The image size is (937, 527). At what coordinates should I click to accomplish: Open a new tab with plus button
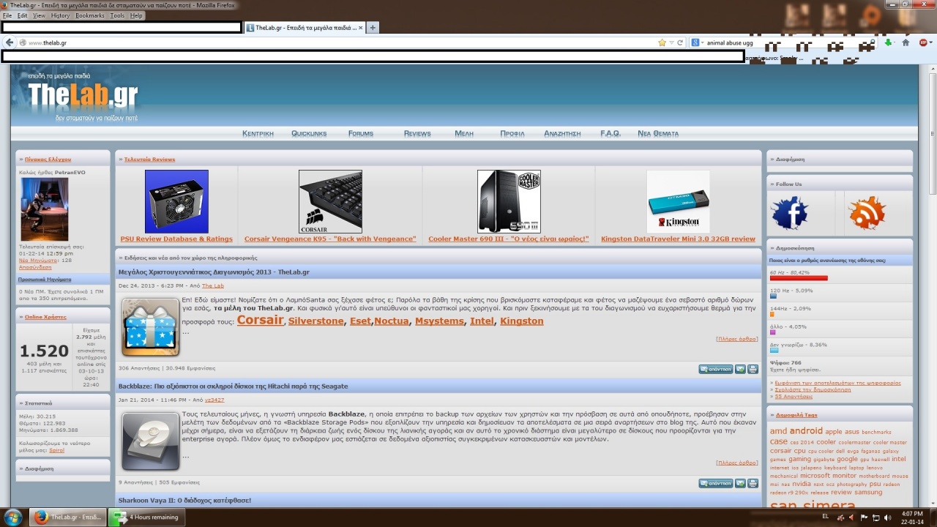click(x=372, y=28)
